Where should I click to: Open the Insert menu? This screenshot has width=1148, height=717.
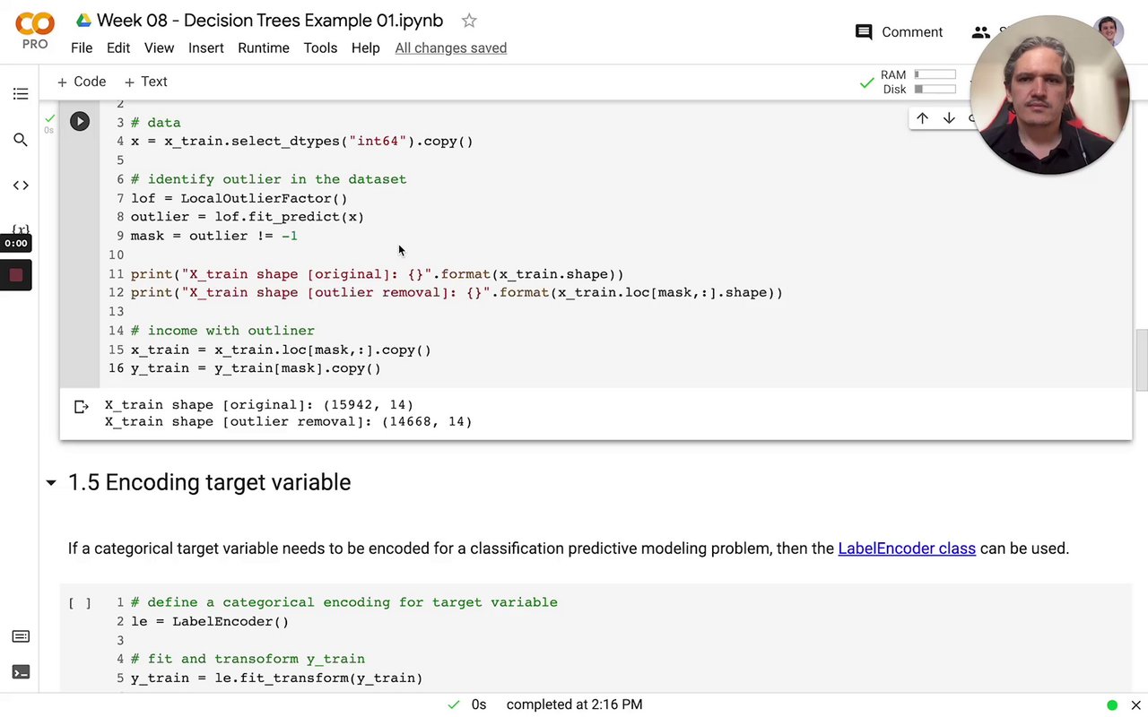click(x=205, y=48)
